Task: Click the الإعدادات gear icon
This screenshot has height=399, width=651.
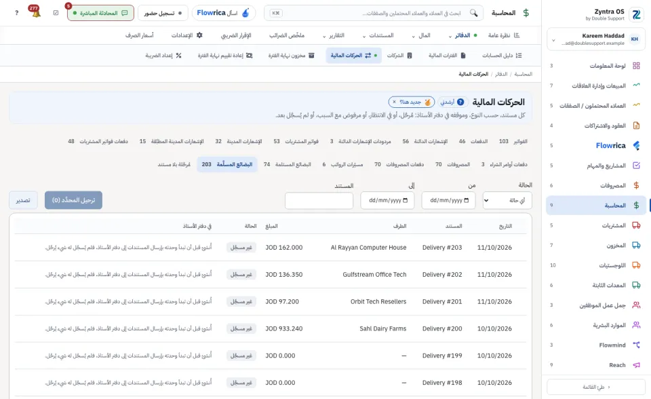Action: [x=199, y=35]
